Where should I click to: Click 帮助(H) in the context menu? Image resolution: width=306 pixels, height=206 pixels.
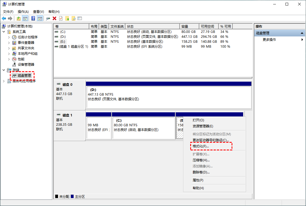point(215,188)
